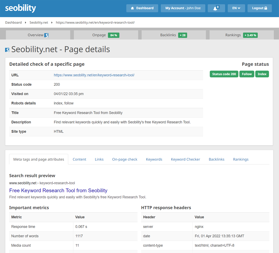This screenshot has width=279, height=253.
Task: Click the Metric column header
Action: click(16, 217)
